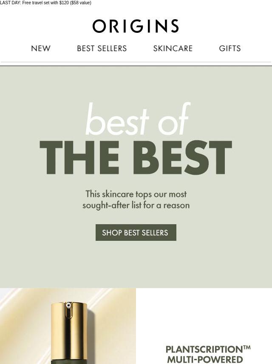This screenshot has width=272, height=364.
Task: Click the creamy texture backdrop beside the bottle
Action: (x=111, y=325)
